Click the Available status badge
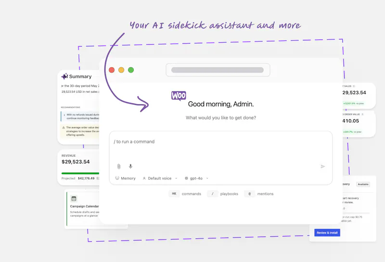 click(363, 184)
